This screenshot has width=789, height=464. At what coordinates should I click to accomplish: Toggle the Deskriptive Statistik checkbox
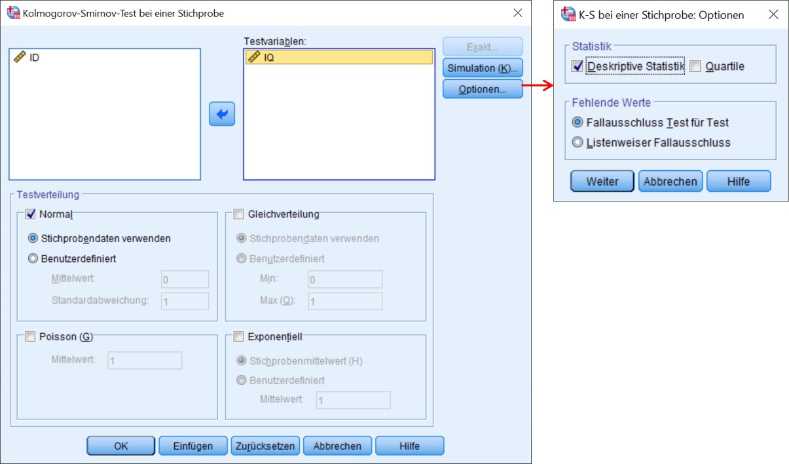[577, 66]
